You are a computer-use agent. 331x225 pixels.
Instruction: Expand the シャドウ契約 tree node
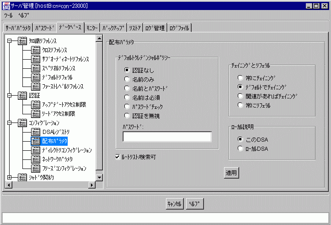tap(9, 178)
